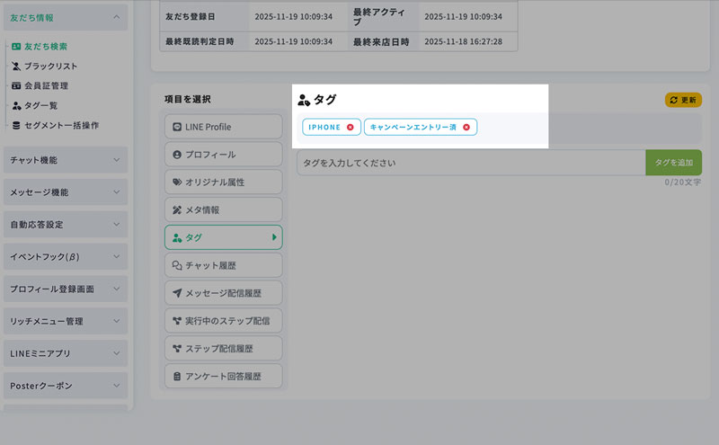Select the アンケート回答履歴 item
This screenshot has width=719, height=445.
click(223, 376)
